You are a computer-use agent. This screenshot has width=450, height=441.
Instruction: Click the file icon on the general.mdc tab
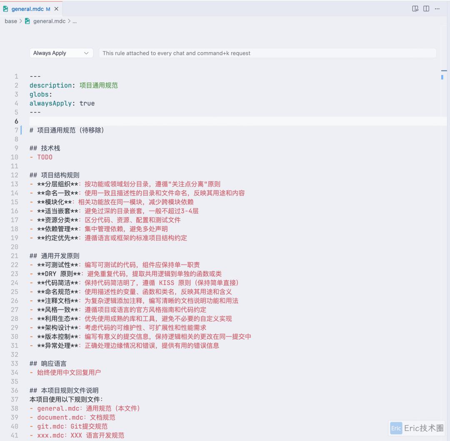[6, 9]
